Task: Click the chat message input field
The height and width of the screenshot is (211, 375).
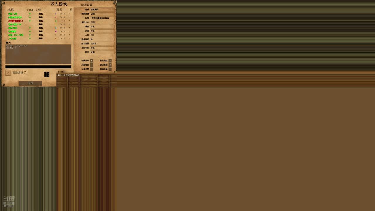Action: click(x=38, y=67)
